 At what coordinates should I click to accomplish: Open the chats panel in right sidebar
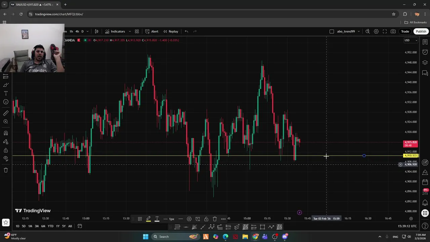[425, 73]
